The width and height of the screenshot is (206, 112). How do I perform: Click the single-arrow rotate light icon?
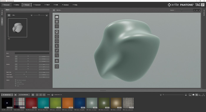pos(57,37)
